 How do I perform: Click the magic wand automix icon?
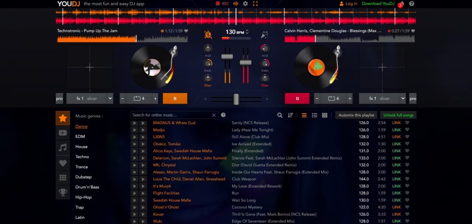click(x=265, y=34)
